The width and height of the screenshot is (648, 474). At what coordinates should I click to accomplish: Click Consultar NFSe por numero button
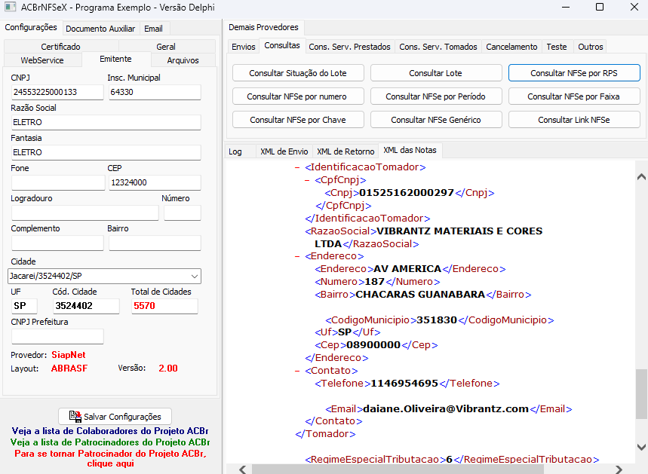298,96
